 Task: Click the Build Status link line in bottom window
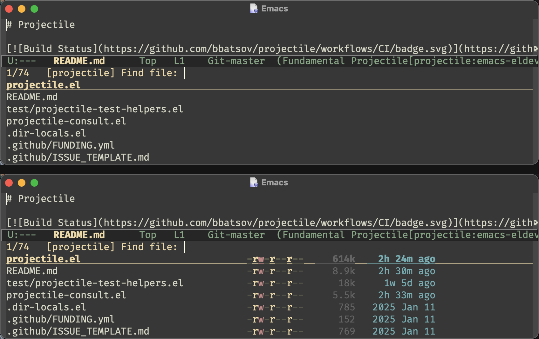272,223
